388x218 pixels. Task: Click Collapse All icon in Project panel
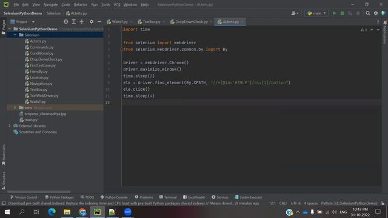82,22
